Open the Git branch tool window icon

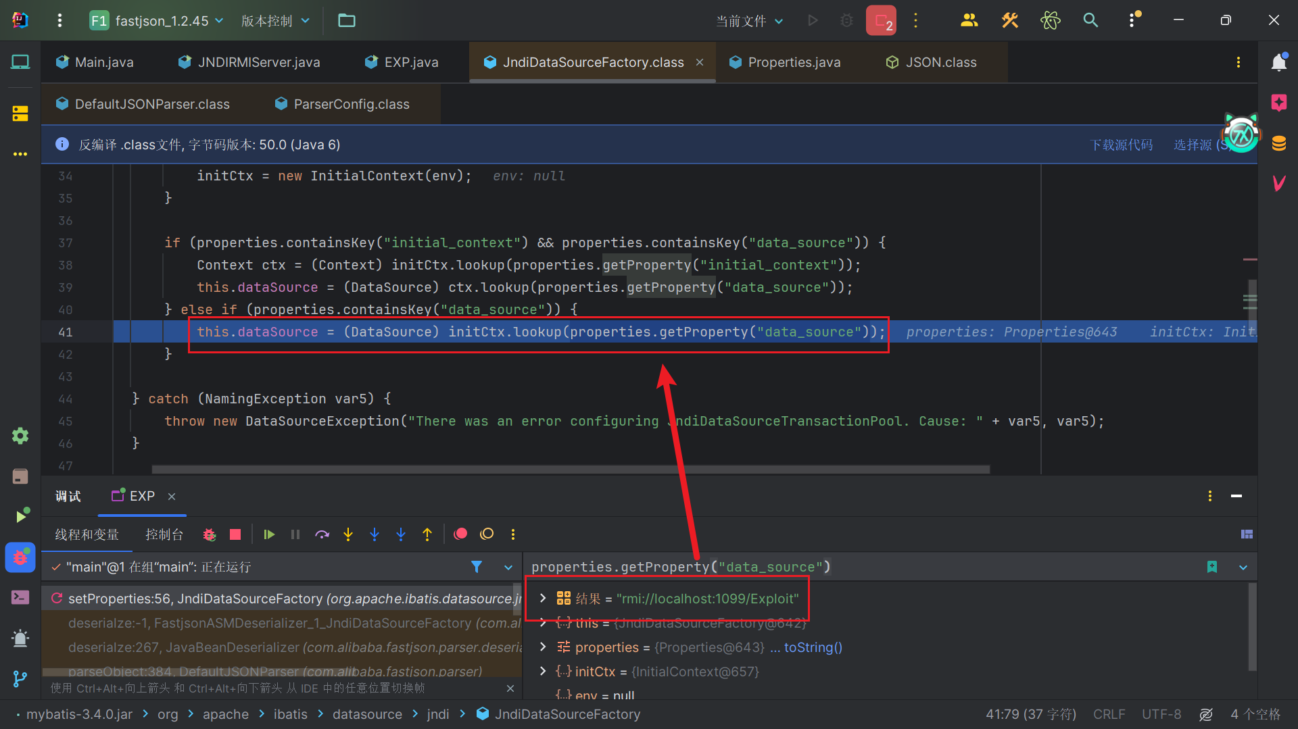tap(20, 678)
